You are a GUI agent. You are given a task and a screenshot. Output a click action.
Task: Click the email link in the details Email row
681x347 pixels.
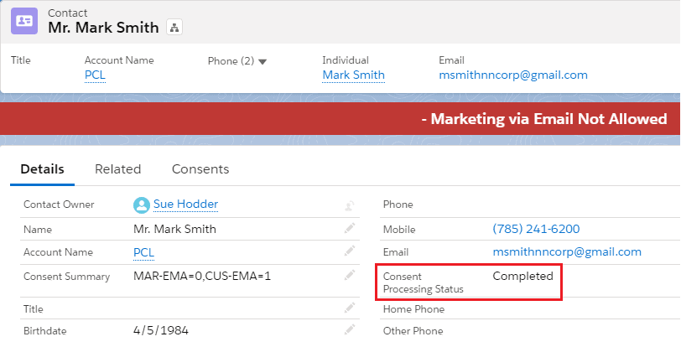coord(567,252)
